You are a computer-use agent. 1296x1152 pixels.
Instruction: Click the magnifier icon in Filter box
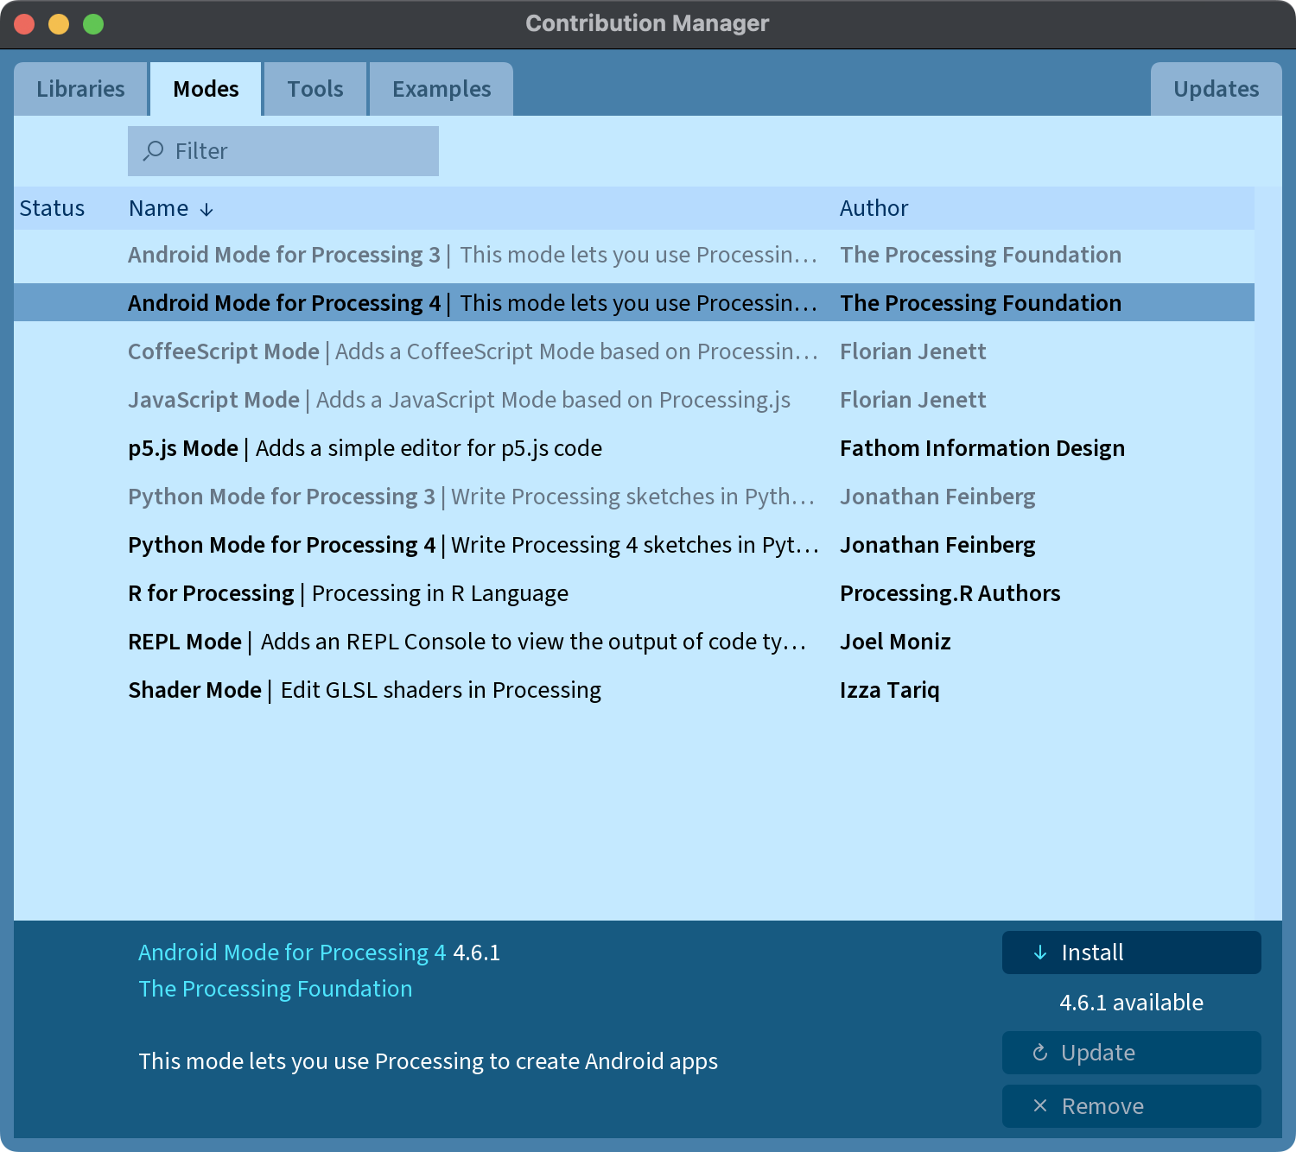pos(153,151)
